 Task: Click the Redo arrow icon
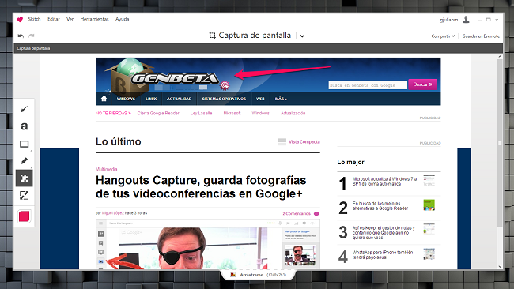[x=31, y=36]
